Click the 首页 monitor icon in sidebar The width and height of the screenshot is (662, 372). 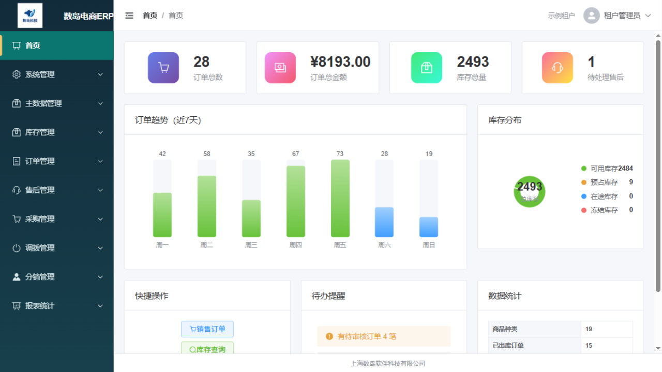(x=17, y=45)
